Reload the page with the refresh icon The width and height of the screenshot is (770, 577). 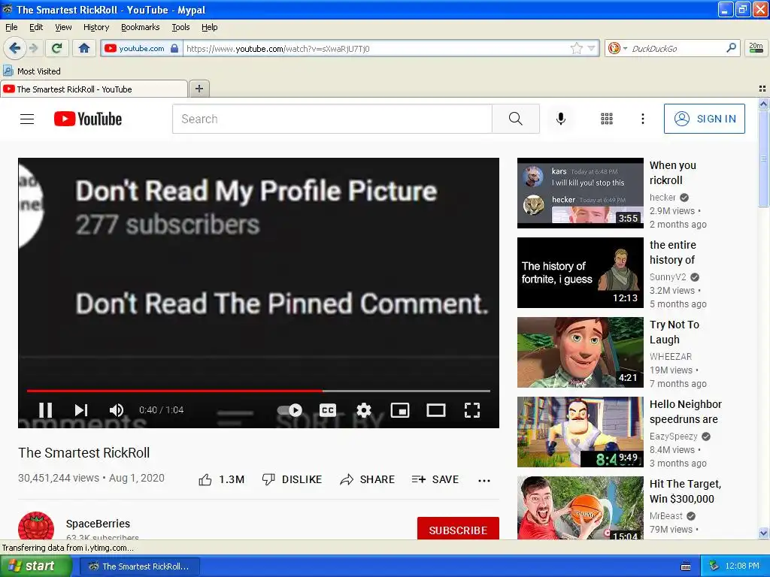[x=56, y=48]
